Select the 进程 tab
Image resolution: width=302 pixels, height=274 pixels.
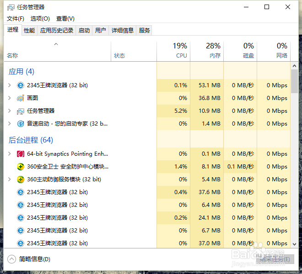(x=13, y=30)
